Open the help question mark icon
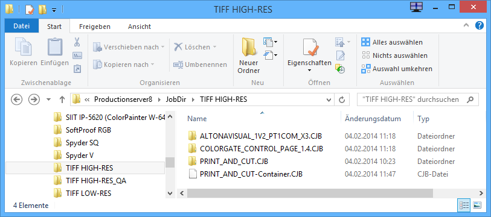The height and width of the screenshot is (217, 491). (479, 25)
